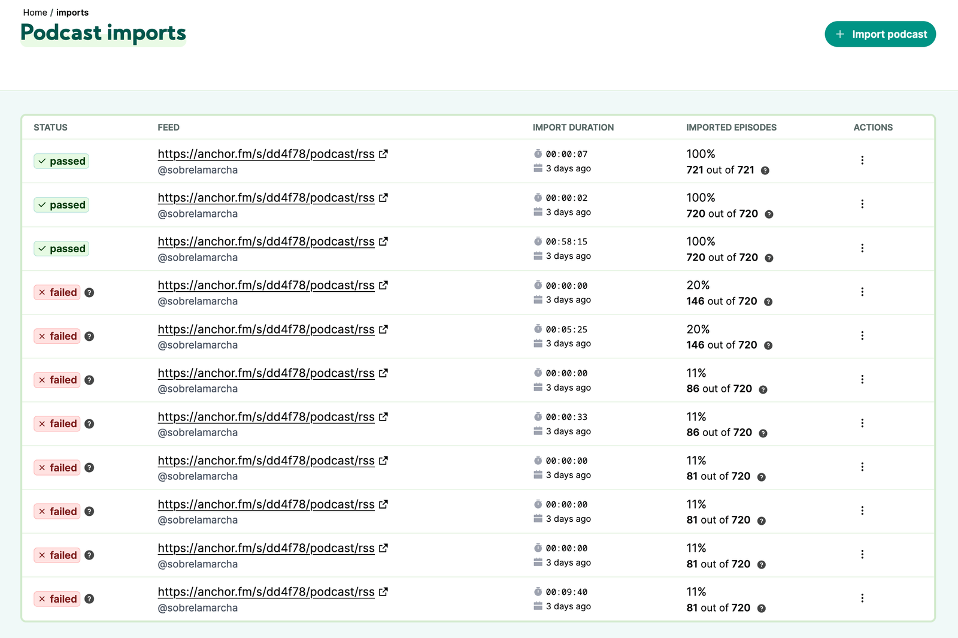Click the FEED column header
Viewport: 958px width, 638px height.
168,128
